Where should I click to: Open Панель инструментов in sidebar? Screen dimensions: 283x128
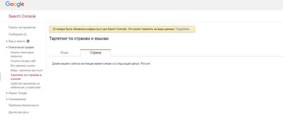[x=22, y=28]
